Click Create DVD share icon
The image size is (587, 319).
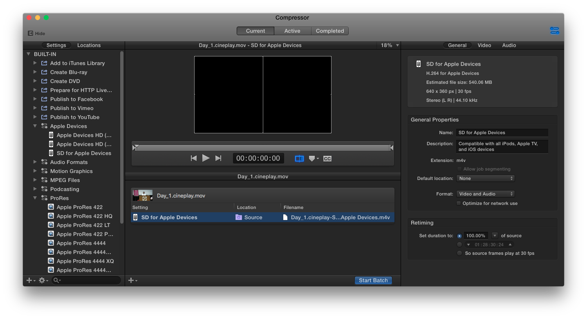(44, 81)
